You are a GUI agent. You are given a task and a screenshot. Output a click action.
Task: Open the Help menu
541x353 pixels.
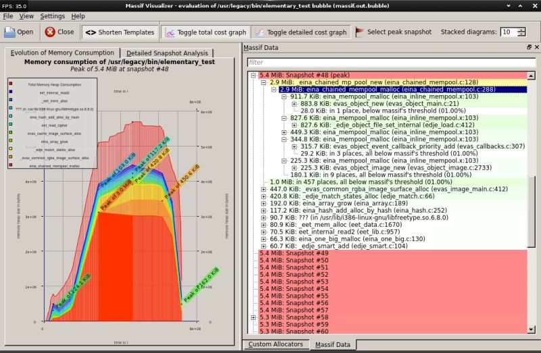point(78,16)
